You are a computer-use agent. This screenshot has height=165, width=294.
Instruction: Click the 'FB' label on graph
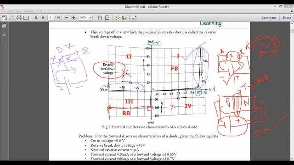(175, 69)
